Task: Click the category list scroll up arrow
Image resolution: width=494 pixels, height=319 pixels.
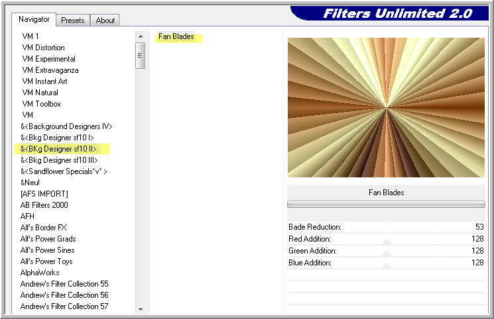Action: [141, 36]
